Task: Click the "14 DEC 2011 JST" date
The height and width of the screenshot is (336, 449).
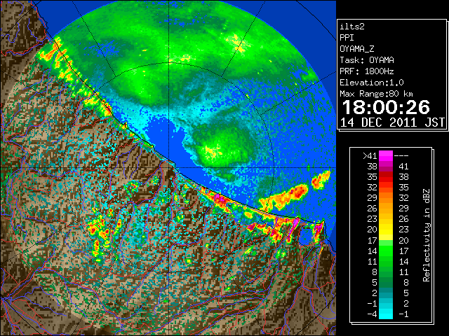Action: 392,122
